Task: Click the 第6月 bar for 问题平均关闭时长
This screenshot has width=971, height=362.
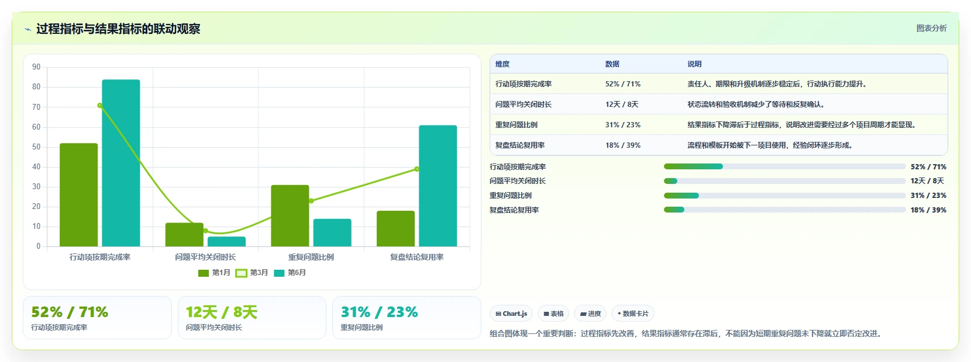Action: 226,241
